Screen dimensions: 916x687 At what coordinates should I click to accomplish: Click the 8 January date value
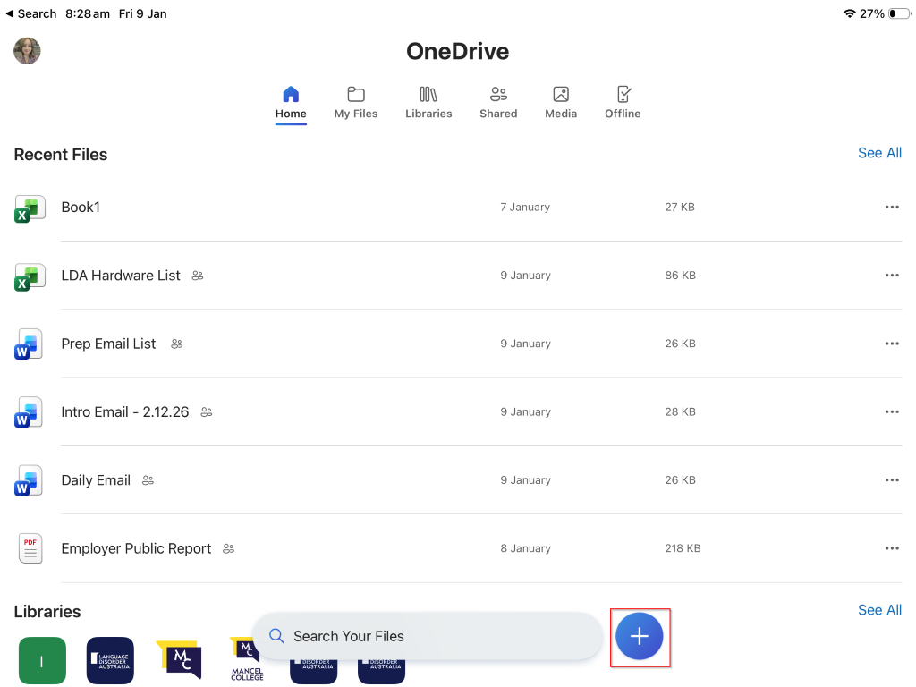tap(525, 548)
